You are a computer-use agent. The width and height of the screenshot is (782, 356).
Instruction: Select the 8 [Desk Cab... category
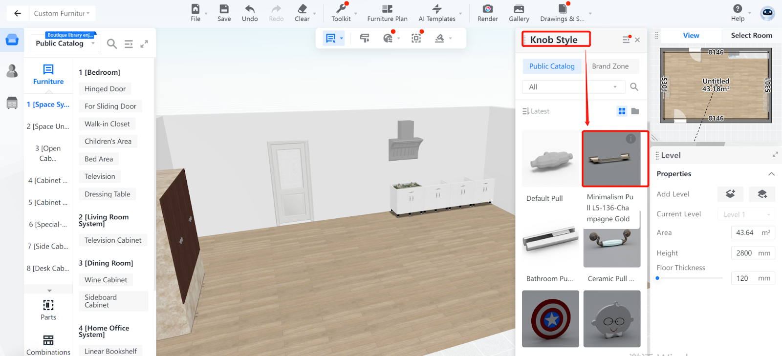48,269
